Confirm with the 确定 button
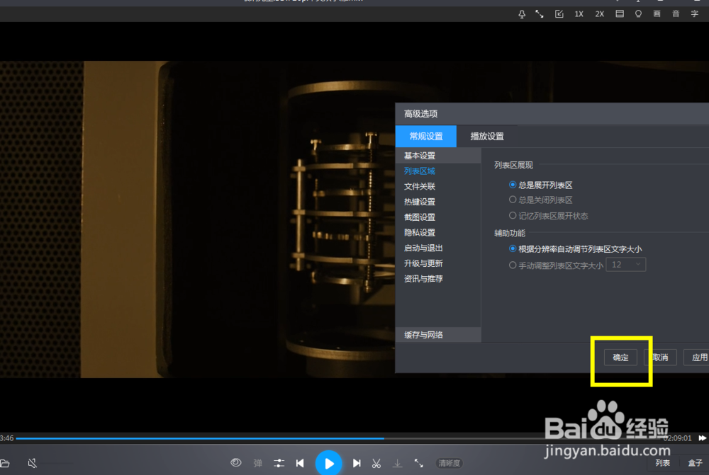 [x=620, y=357]
